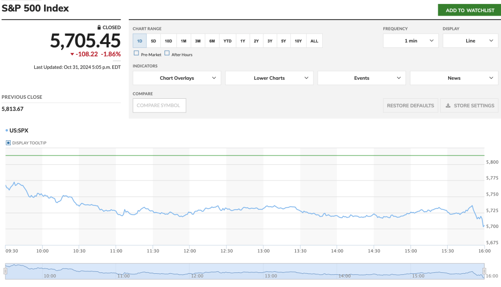This screenshot has width=501, height=287.
Task: Toggle the Display Tooltip checkbox
Action: point(8,143)
